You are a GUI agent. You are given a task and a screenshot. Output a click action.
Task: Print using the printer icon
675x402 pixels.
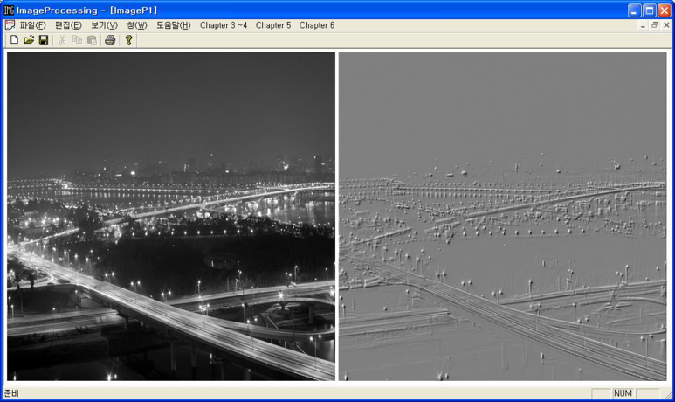click(x=110, y=40)
